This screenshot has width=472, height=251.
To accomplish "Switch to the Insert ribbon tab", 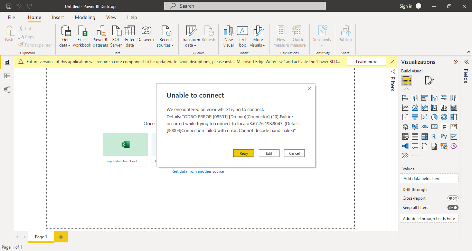I will coord(58,17).
